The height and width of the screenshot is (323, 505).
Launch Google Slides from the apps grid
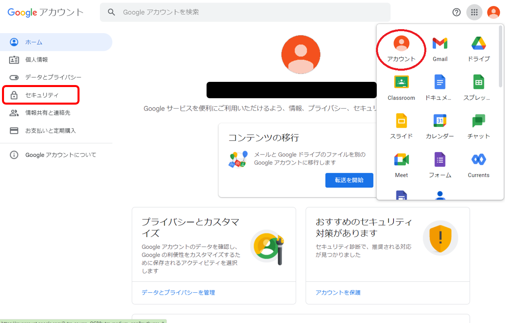coord(401,126)
